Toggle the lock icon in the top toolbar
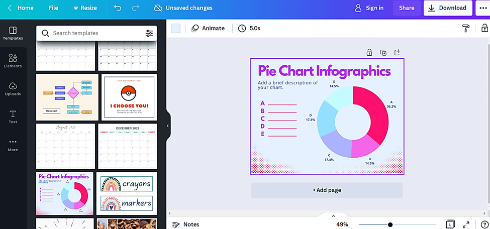This screenshot has height=229, width=490. (484, 28)
